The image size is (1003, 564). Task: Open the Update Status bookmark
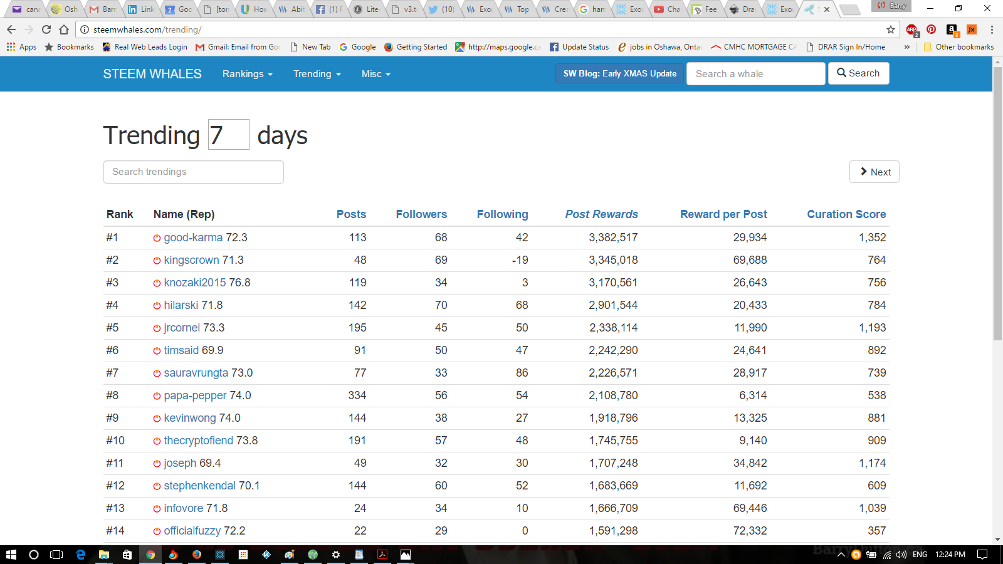(579, 47)
